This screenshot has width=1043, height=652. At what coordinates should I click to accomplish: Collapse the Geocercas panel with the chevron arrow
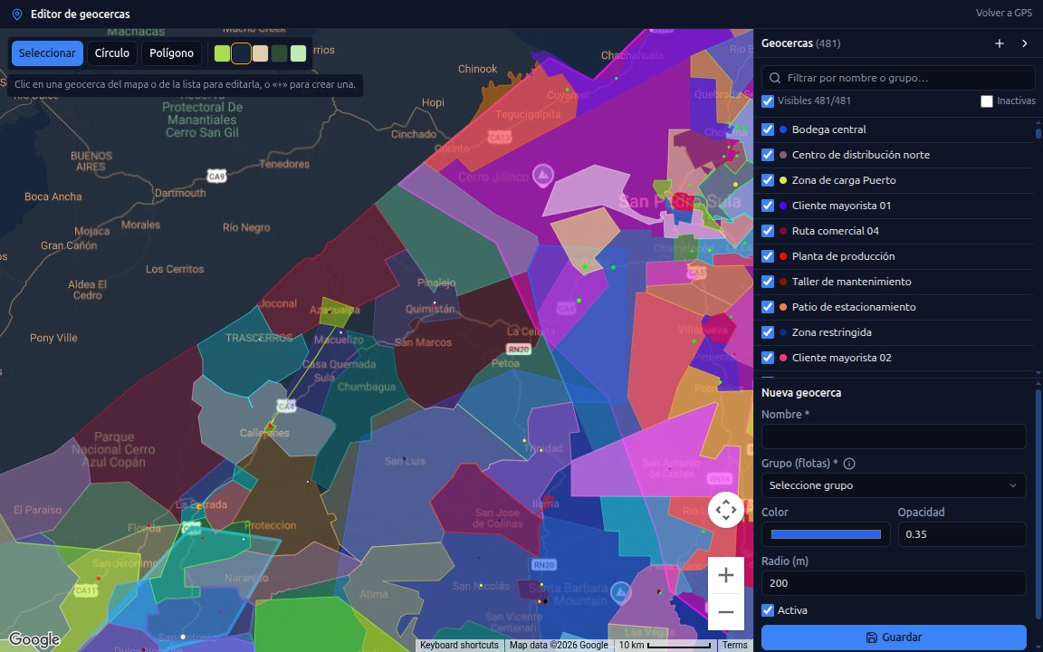1024,43
